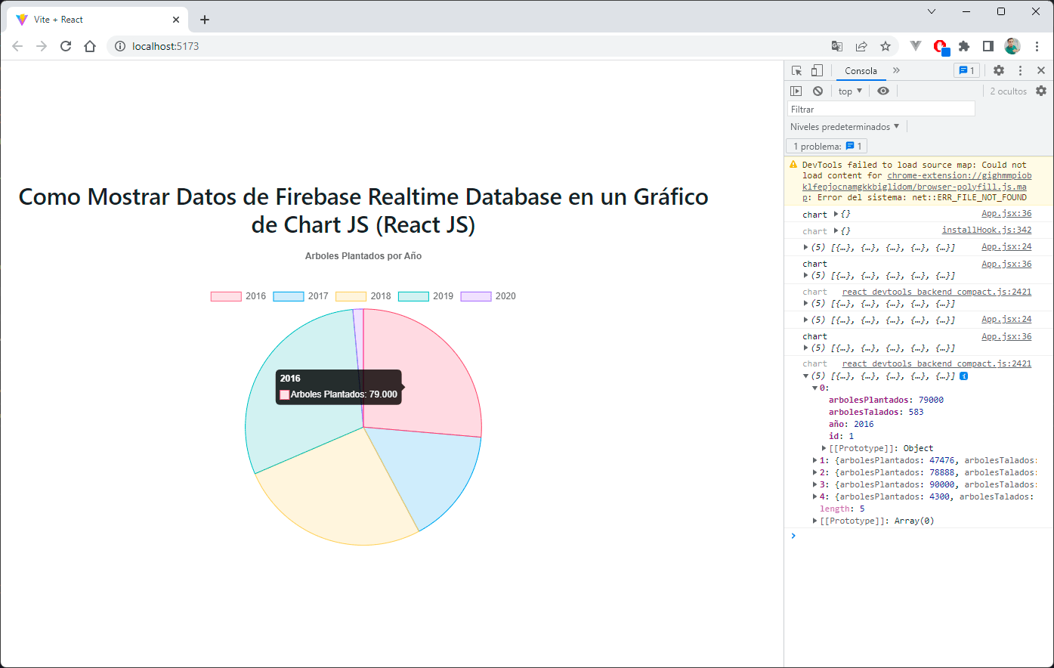Bookmark this tab with the star
Image resolution: width=1054 pixels, height=668 pixels.
point(886,46)
